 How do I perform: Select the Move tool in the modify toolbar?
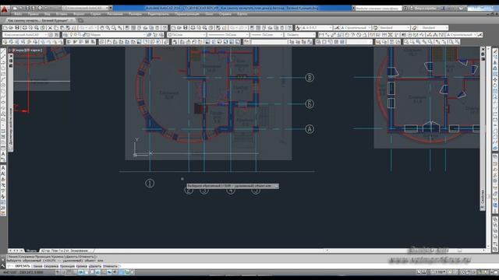point(495,79)
